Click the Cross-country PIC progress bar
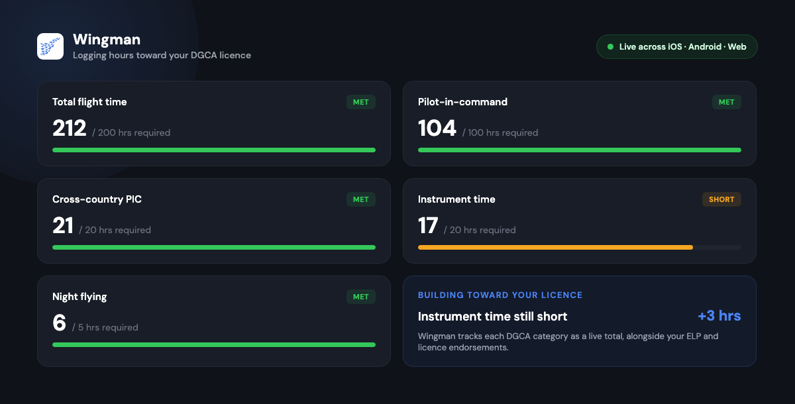The image size is (795, 404). (x=214, y=247)
